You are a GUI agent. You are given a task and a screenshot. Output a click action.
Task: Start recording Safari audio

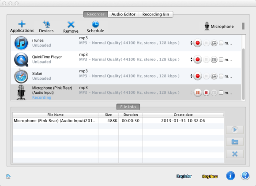point(198,76)
